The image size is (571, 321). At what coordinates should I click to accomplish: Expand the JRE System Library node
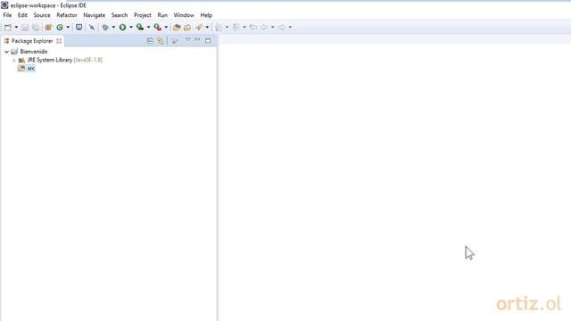(x=14, y=60)
